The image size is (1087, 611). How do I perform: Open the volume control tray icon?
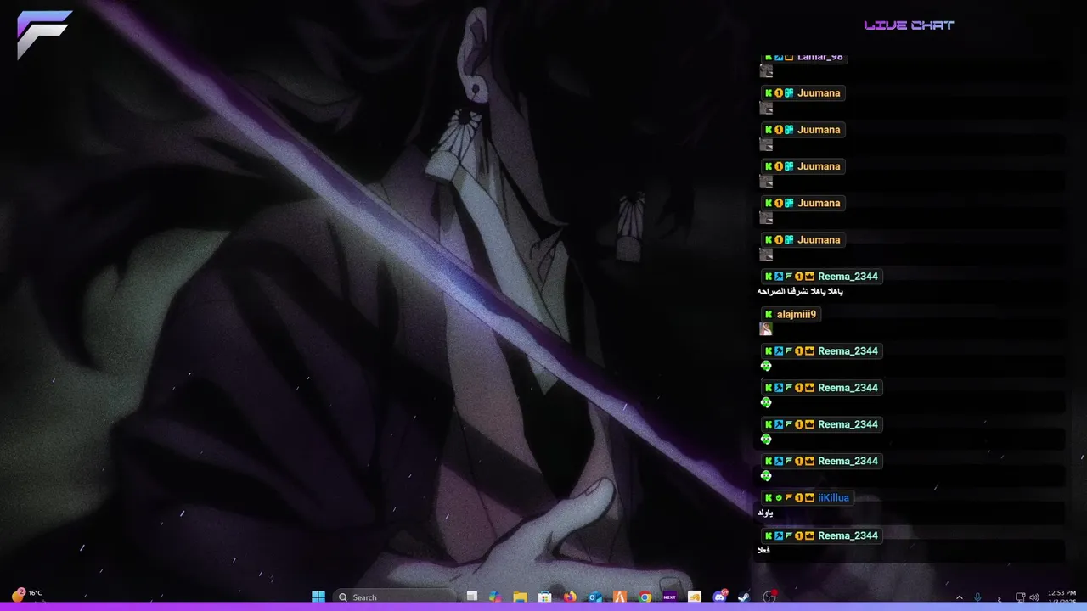1034,597
